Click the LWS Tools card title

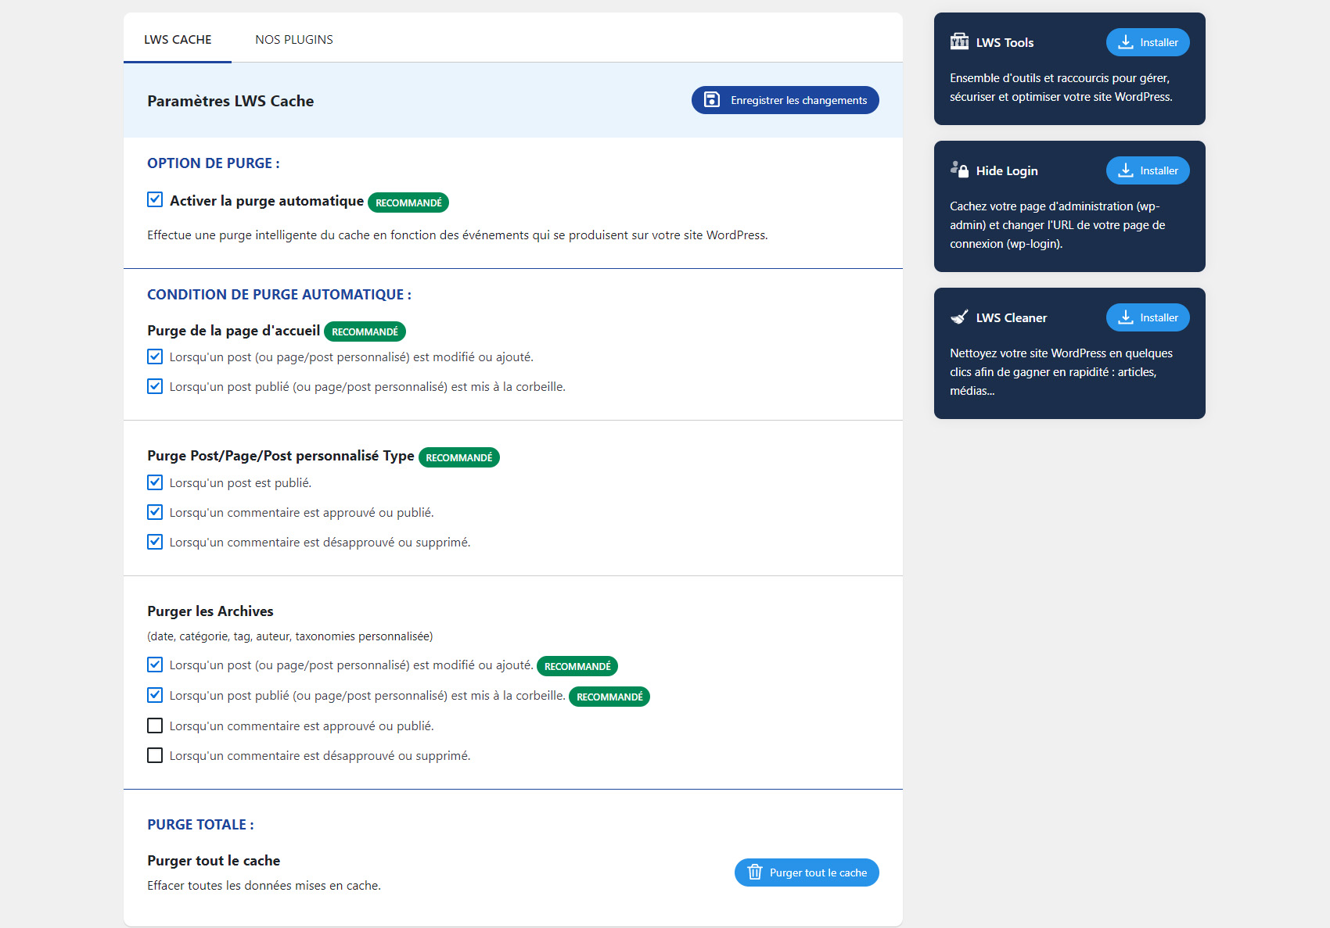(x=1005, y=42)
